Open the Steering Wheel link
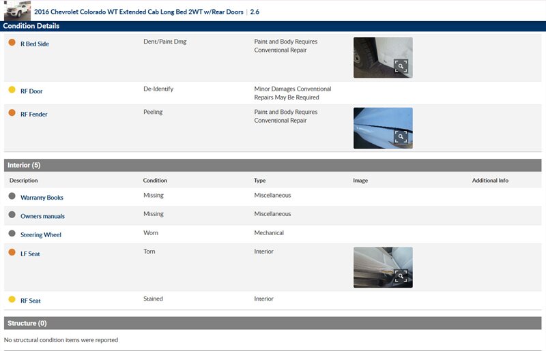 (x=41, y=235)
